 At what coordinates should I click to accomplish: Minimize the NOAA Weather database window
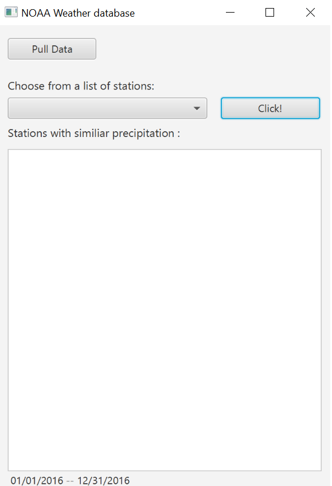[230, 12]
